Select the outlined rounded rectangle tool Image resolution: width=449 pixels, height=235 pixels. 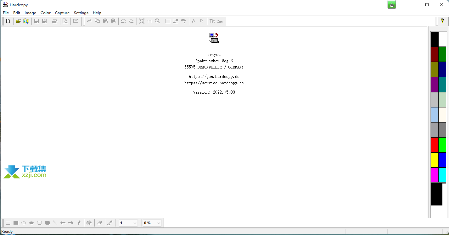tap(39, 223)
